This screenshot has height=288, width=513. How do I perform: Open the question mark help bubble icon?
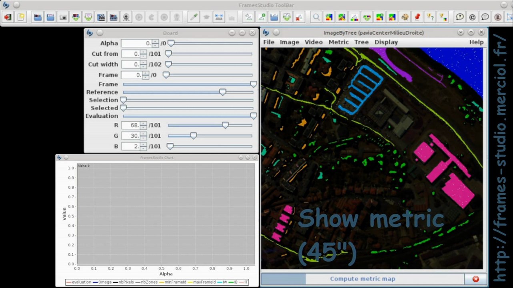pyautogui.click(x=460, y=17)
